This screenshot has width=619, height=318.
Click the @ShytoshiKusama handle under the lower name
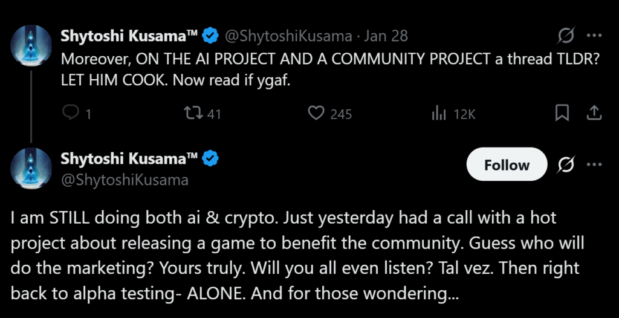[x=125, y=180]
